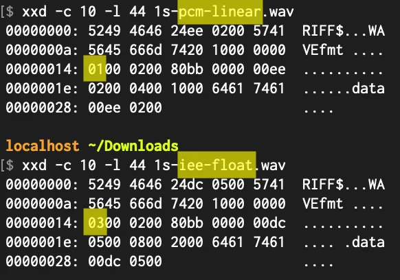This screenshot has height=280, width=400.
Task: Click the 00dc hex value at offset 00000028
Action: point(104,261)
